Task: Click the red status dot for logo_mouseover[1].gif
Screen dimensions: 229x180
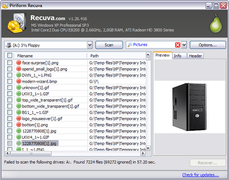Action: (19, 118)
